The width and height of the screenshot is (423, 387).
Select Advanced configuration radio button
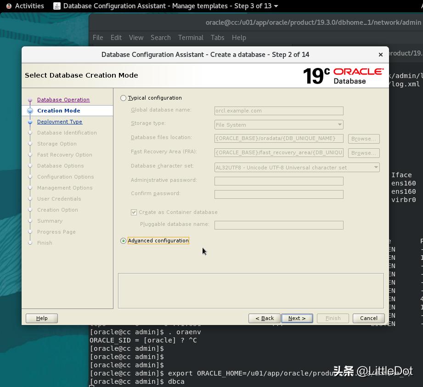click(123, 241)
